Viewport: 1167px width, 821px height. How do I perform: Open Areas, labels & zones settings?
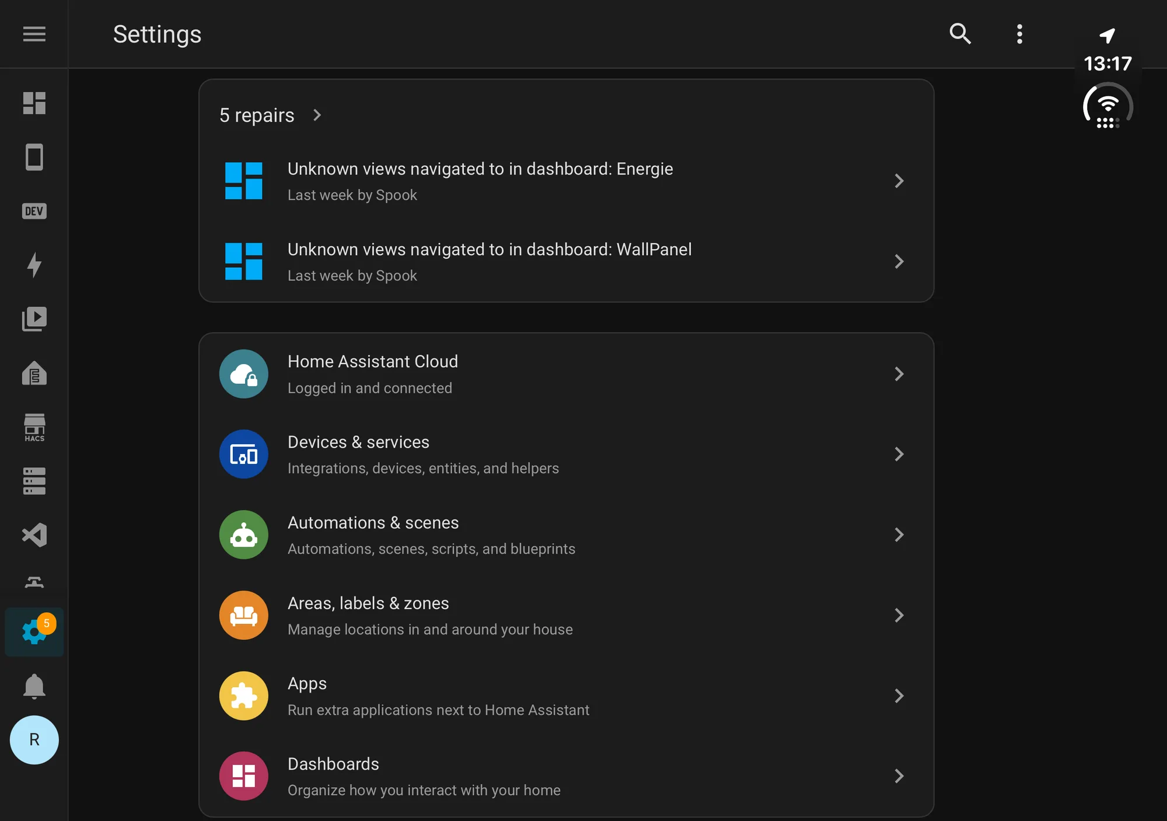click(566, 616)
